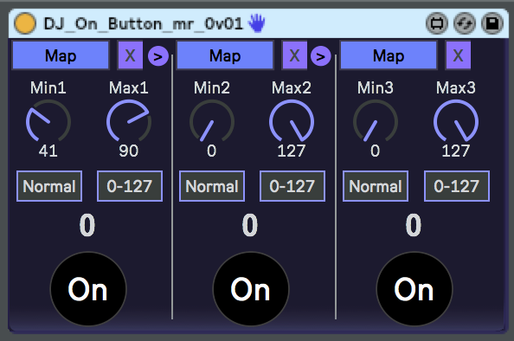Viewport: 514px width, 341px height.
Task: Expand with the first > arrow button
Action: click(158, 56)
